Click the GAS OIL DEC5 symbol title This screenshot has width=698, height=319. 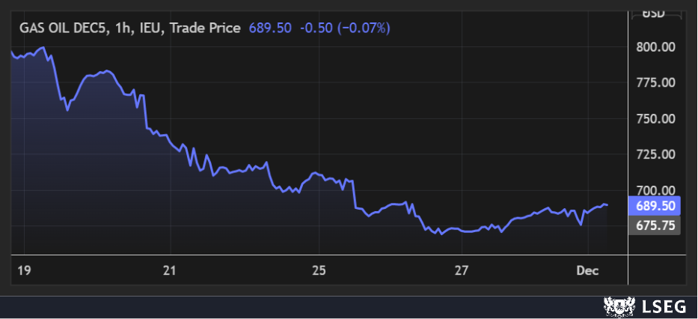(62, 28)
